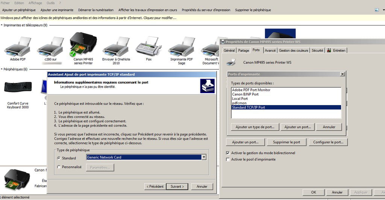Select the Microsoft Document Writer printer icon
This screenshot has height=200, width=385.
pos(211,47)
